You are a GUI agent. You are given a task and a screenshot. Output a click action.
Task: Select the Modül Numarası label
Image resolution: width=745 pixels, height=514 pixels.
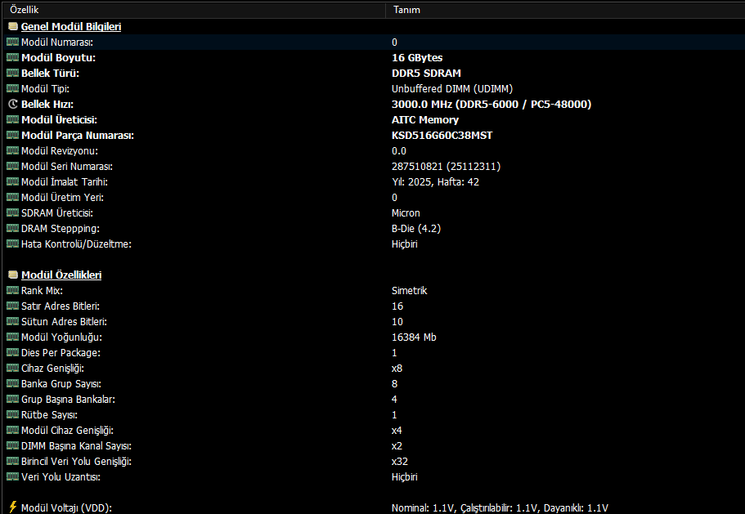[57, 42]
